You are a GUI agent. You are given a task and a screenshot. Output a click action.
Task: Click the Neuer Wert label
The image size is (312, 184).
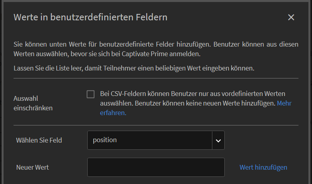33,167
